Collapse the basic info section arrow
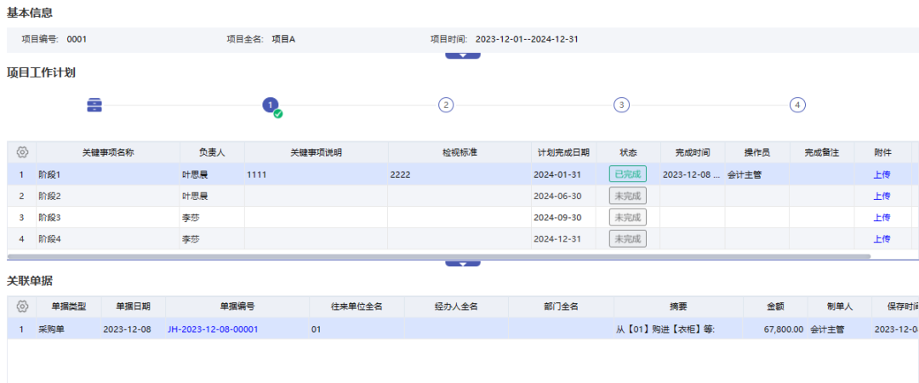Image resolution: width=919 pixels, height=383 pixels. pyautogui.click(x=463, y=55)
